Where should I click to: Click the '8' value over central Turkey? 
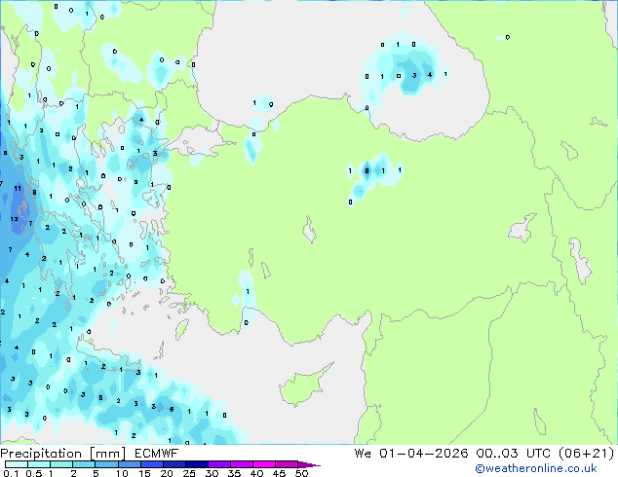coord(367,170)
